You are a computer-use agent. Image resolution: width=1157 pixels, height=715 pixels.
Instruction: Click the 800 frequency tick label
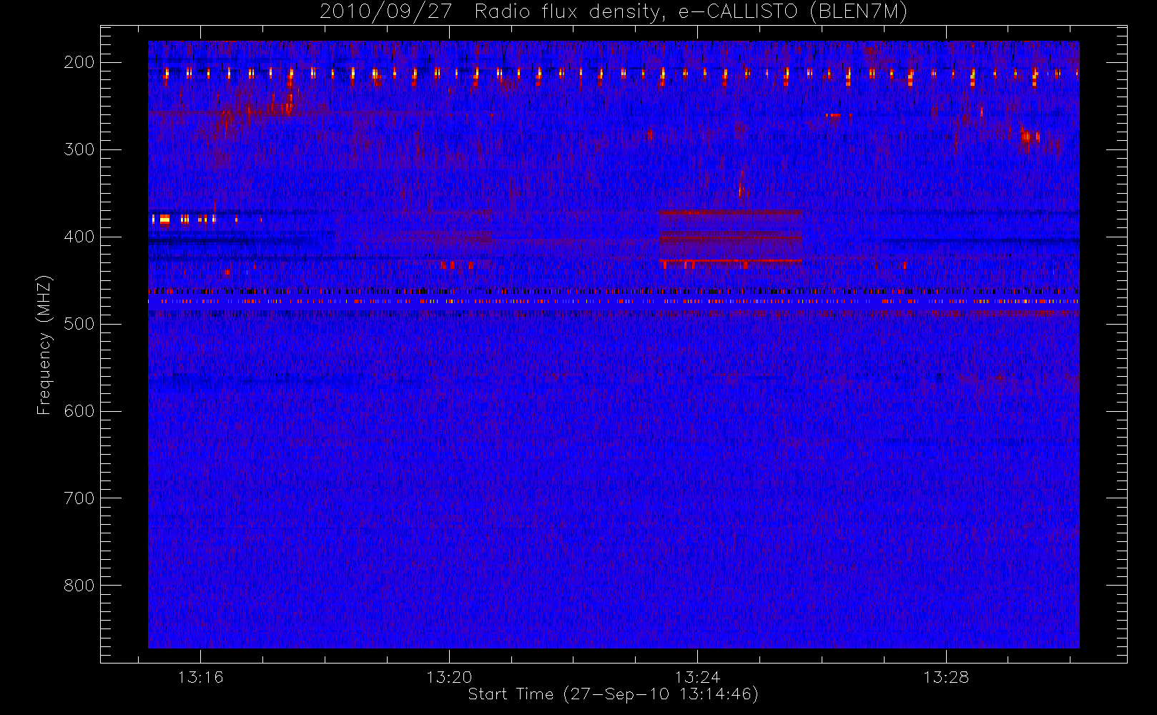pyautogui.click(x=79, y=586)
